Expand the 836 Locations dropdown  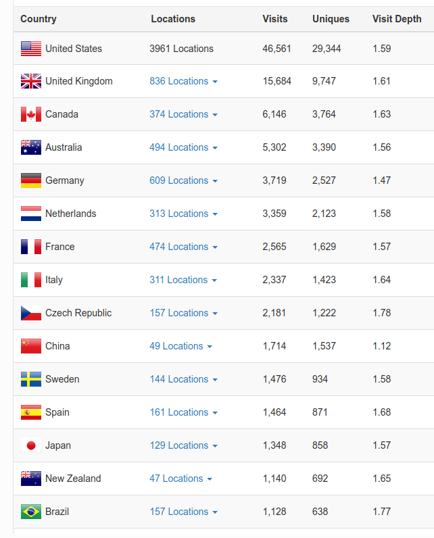[183, 81]
